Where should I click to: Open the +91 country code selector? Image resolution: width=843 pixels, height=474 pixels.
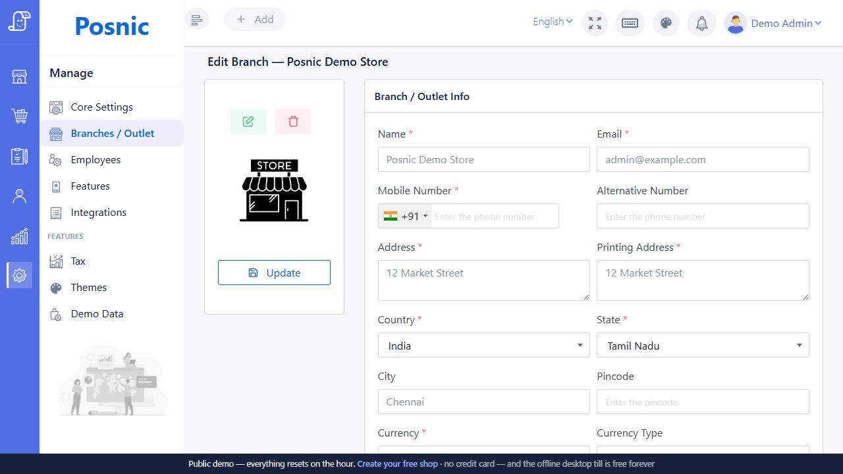[405, 216]
